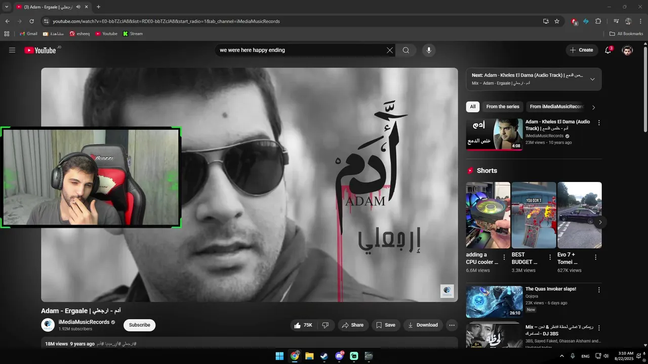Screen dimensions: 648x364
Task: Go back in the browser
Action: coord(7,21)
